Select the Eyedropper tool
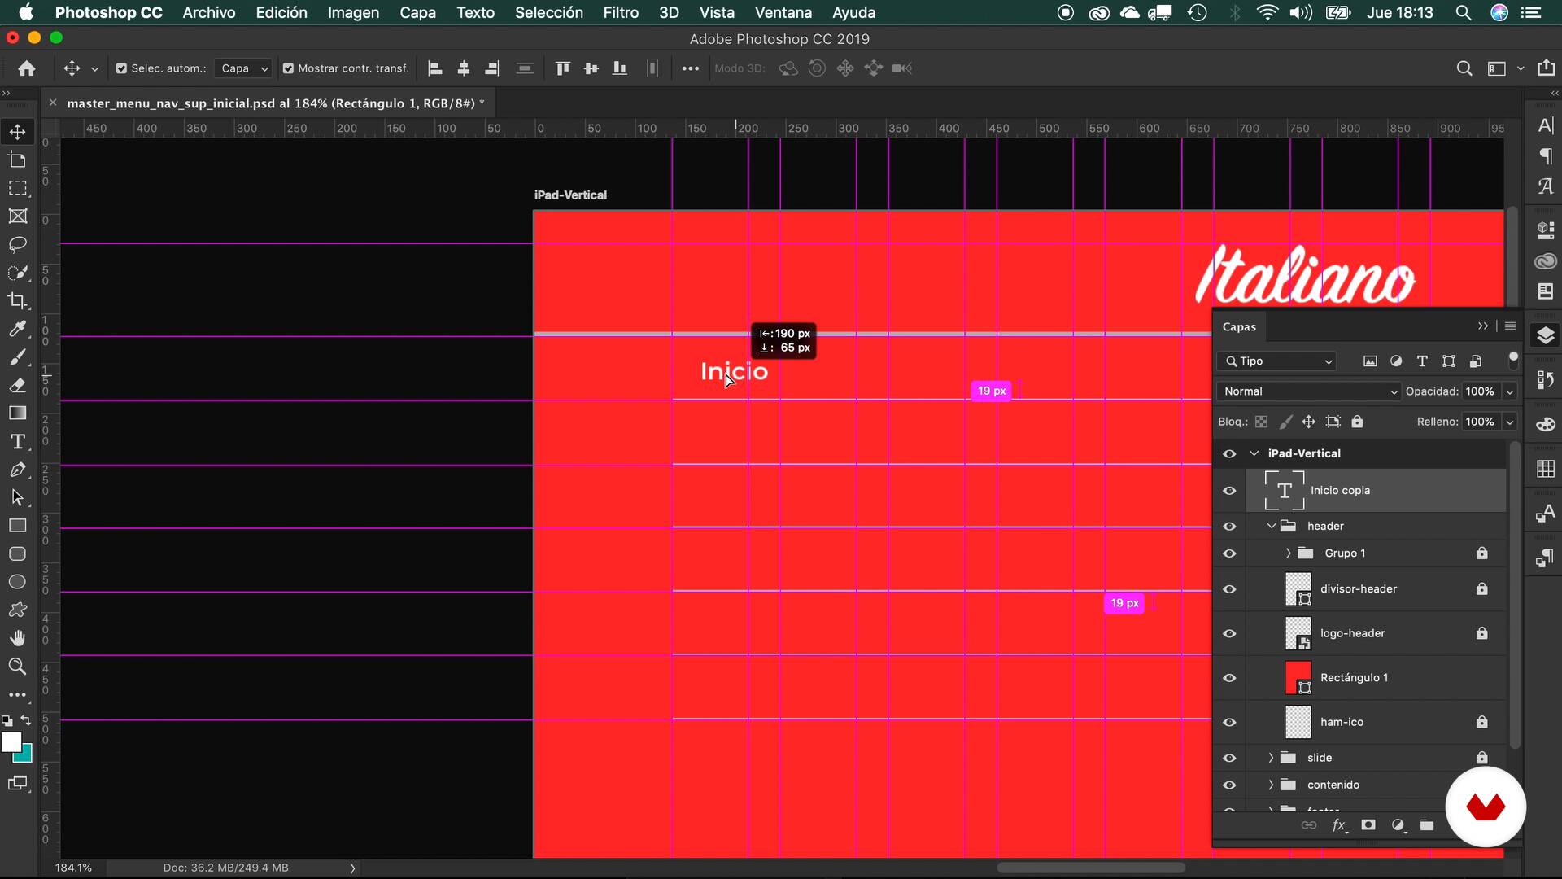 (x=17, y=329)
